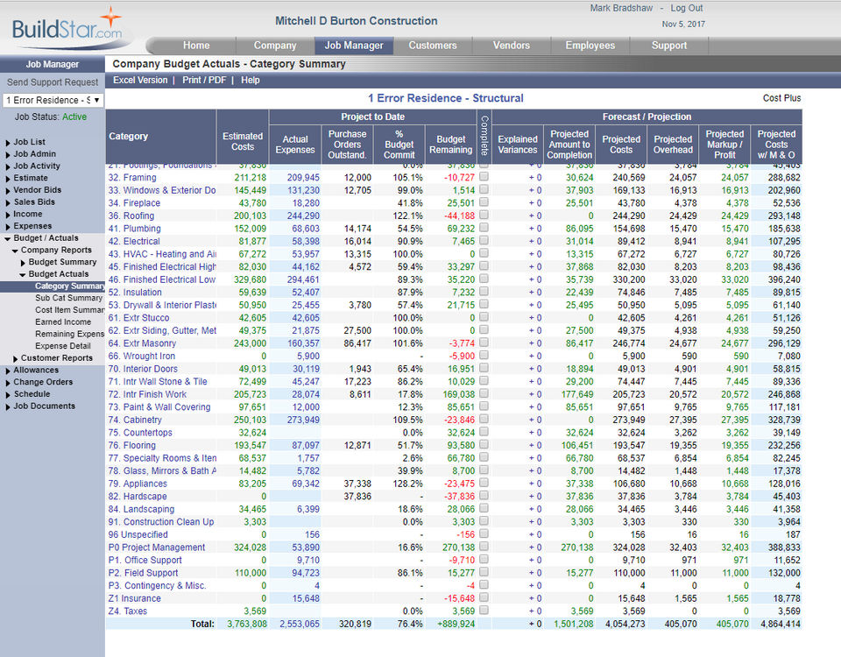Export the report via Excel Version link
841x657 pixels.
[x=140, y=80]
